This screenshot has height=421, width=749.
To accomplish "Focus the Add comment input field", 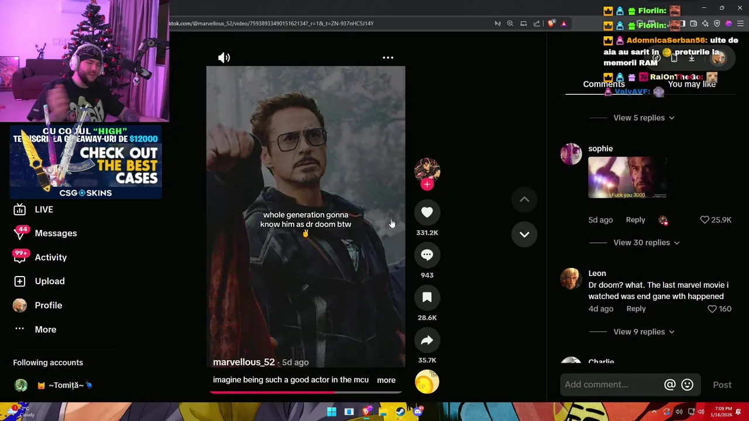I will point(611,384).
